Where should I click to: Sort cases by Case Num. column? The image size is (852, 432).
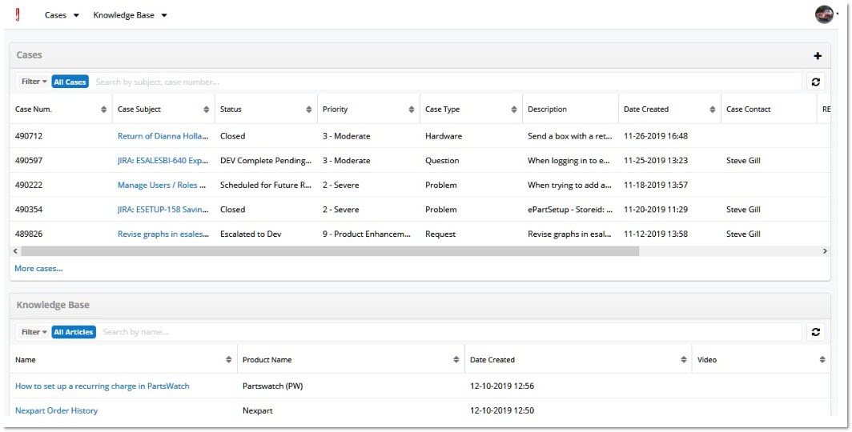coord(104,110)
